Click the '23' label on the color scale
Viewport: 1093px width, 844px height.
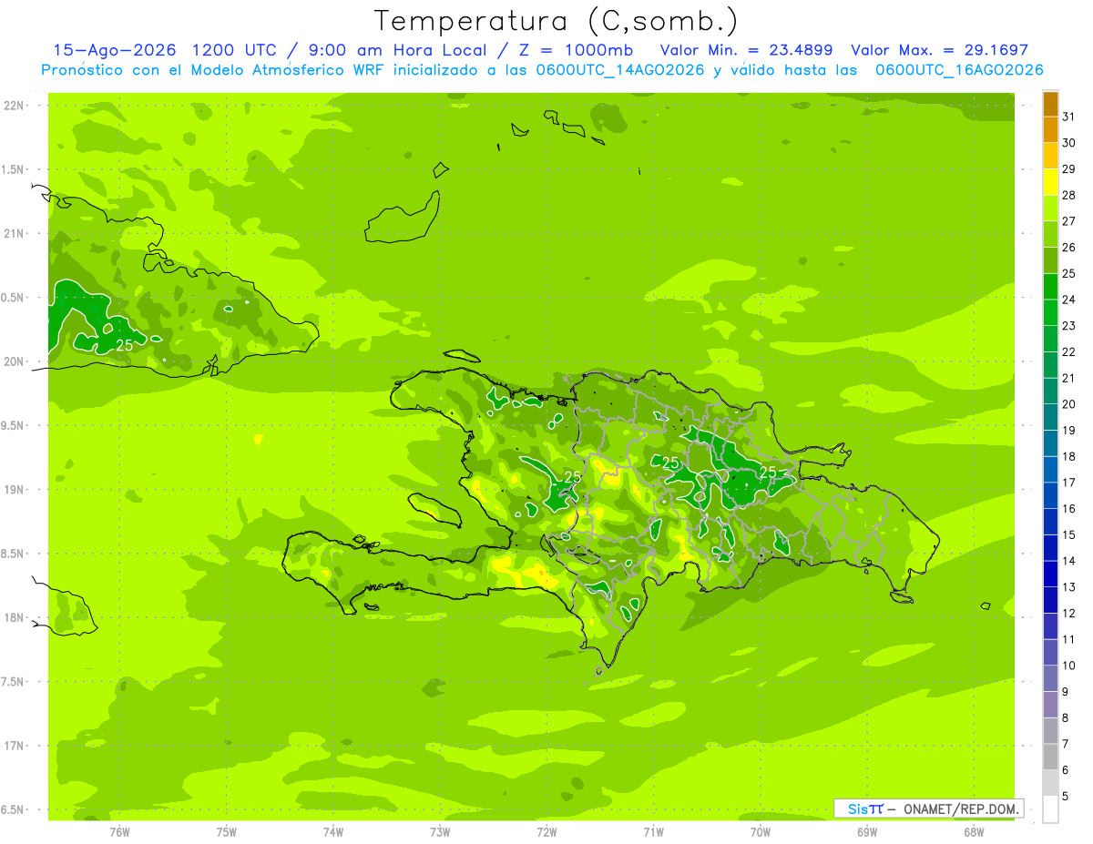click(1069, 326)
